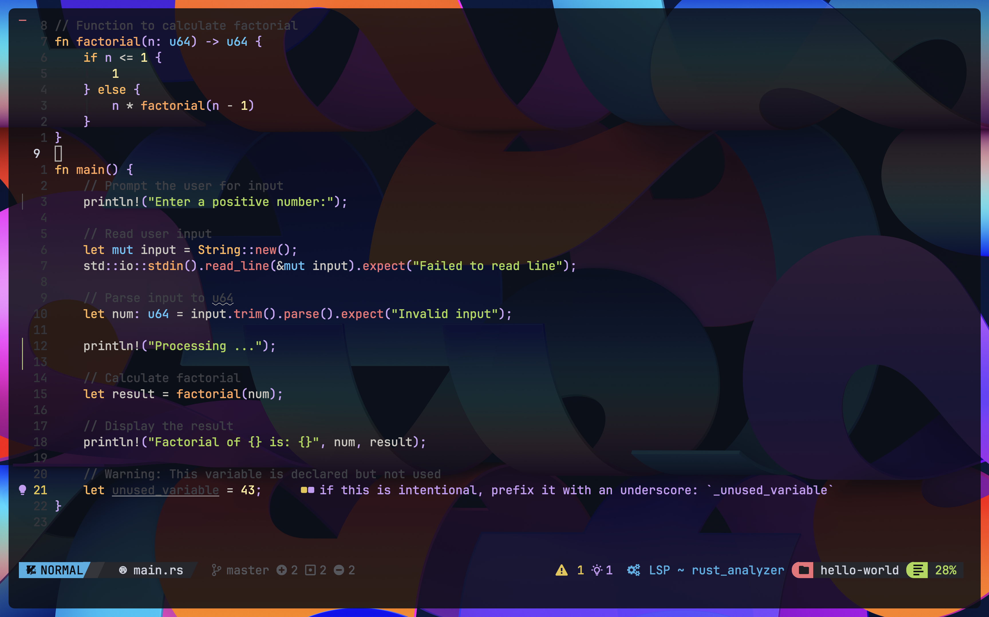Click the lightbulb code action icon on line 21
This screenshot has height=617, width=989.
coord(23,490)
